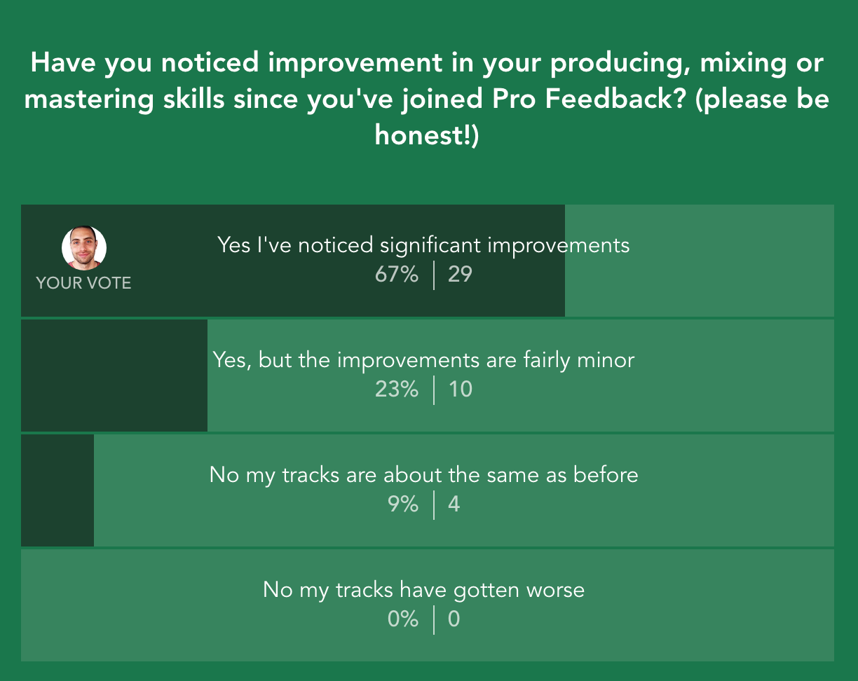Screen dimensions: 858x681
Task: Click the 67% result percentage
Action: (397, 274)
